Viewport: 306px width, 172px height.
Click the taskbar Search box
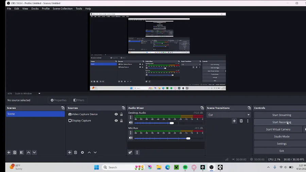click(x=123, y=167)
